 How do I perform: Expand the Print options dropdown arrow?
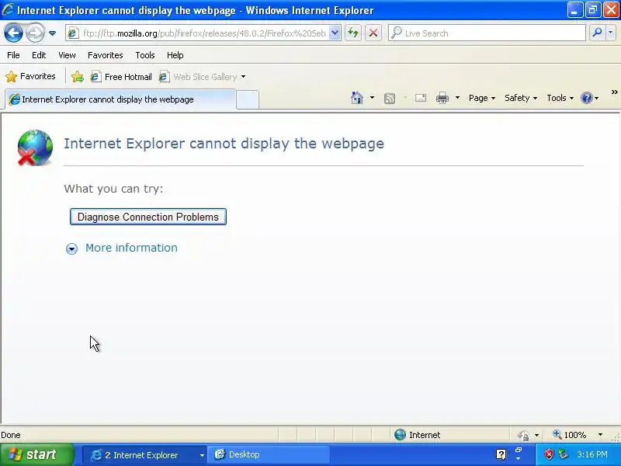[x=457, y=98]
